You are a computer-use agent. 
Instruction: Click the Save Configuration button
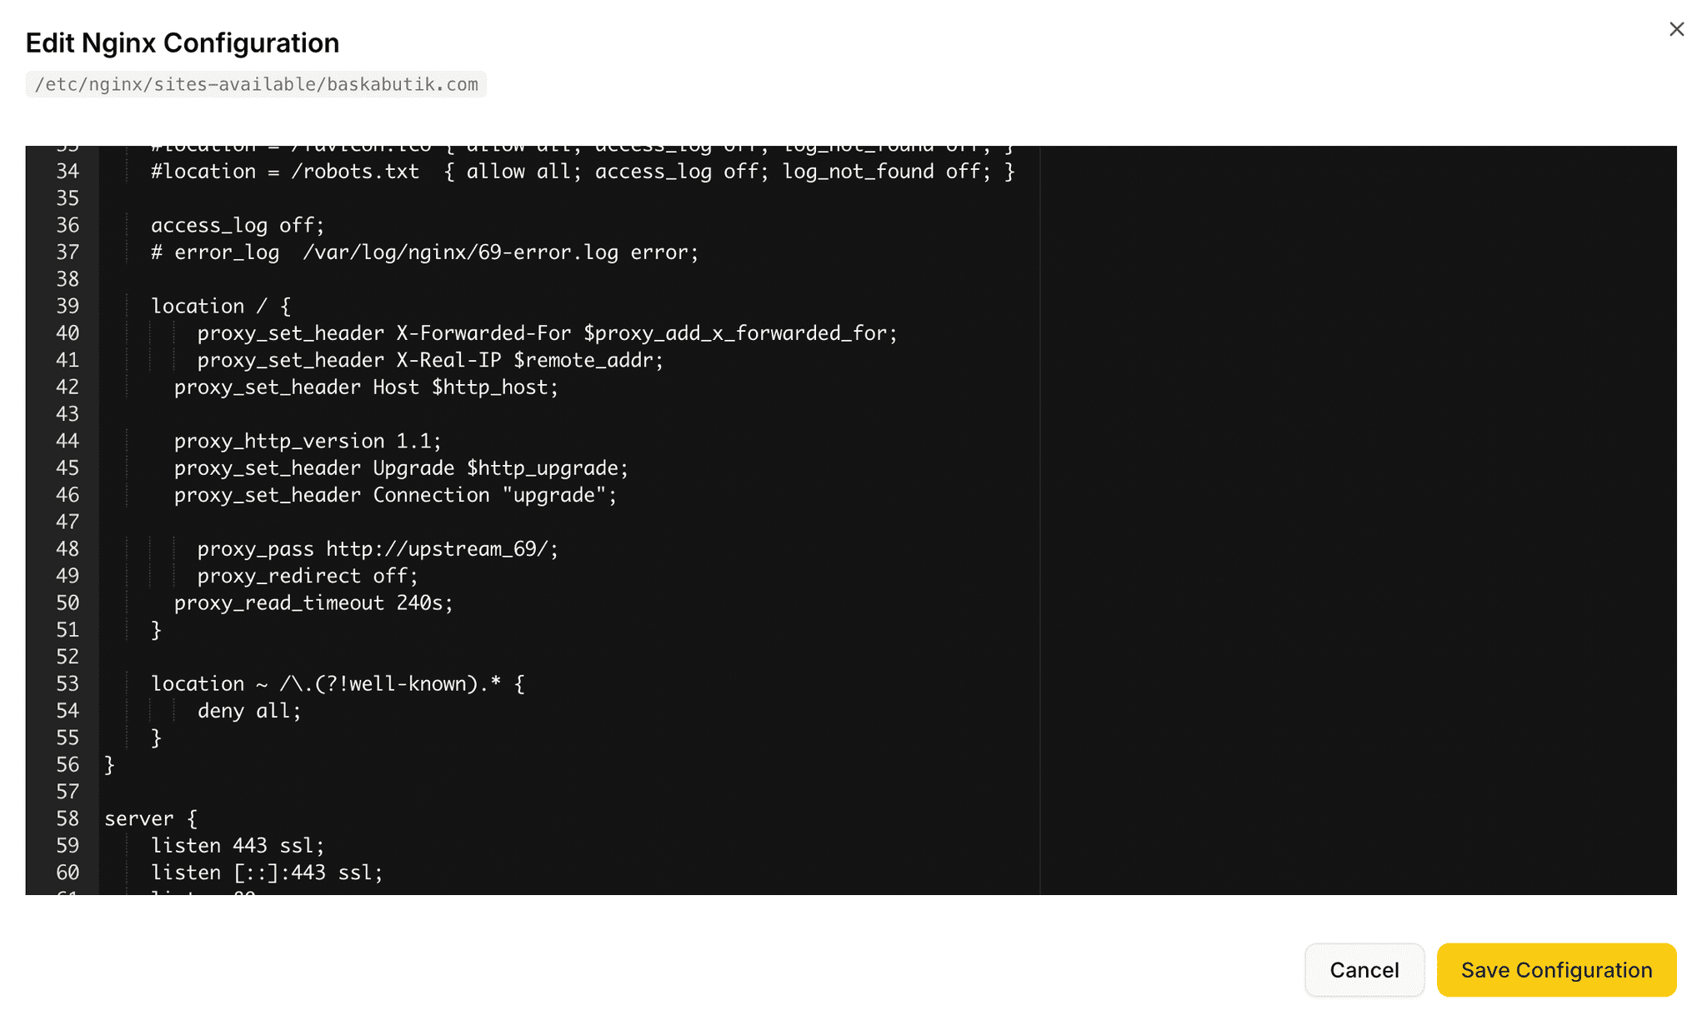pos(1555,969)
